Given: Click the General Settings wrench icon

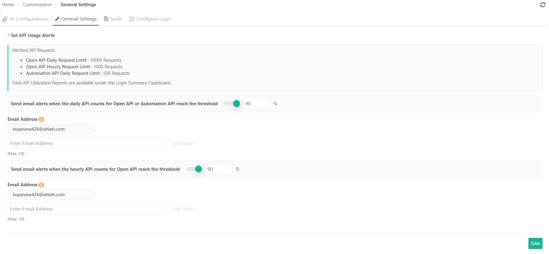Looking at the screenshot, I should pos(57,19).
